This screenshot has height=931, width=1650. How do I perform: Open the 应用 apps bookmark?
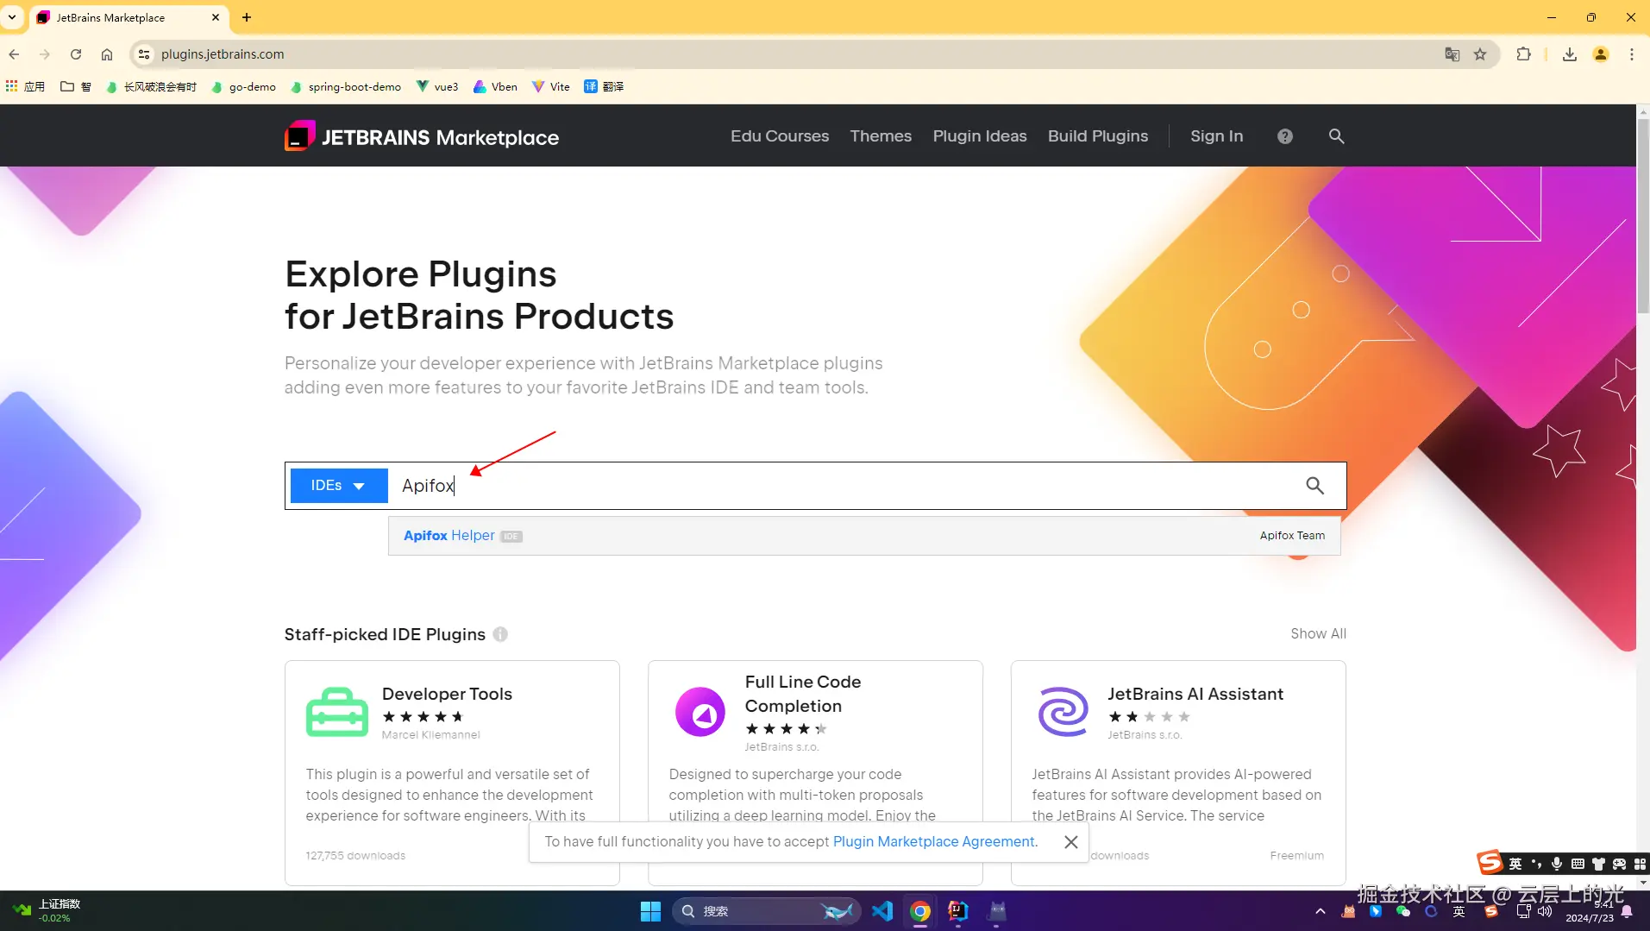(x=25, y=86)
